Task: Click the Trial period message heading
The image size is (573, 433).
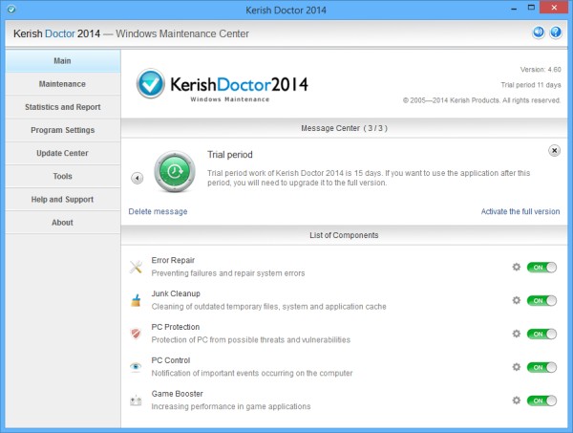Action: tap(230, 155)
